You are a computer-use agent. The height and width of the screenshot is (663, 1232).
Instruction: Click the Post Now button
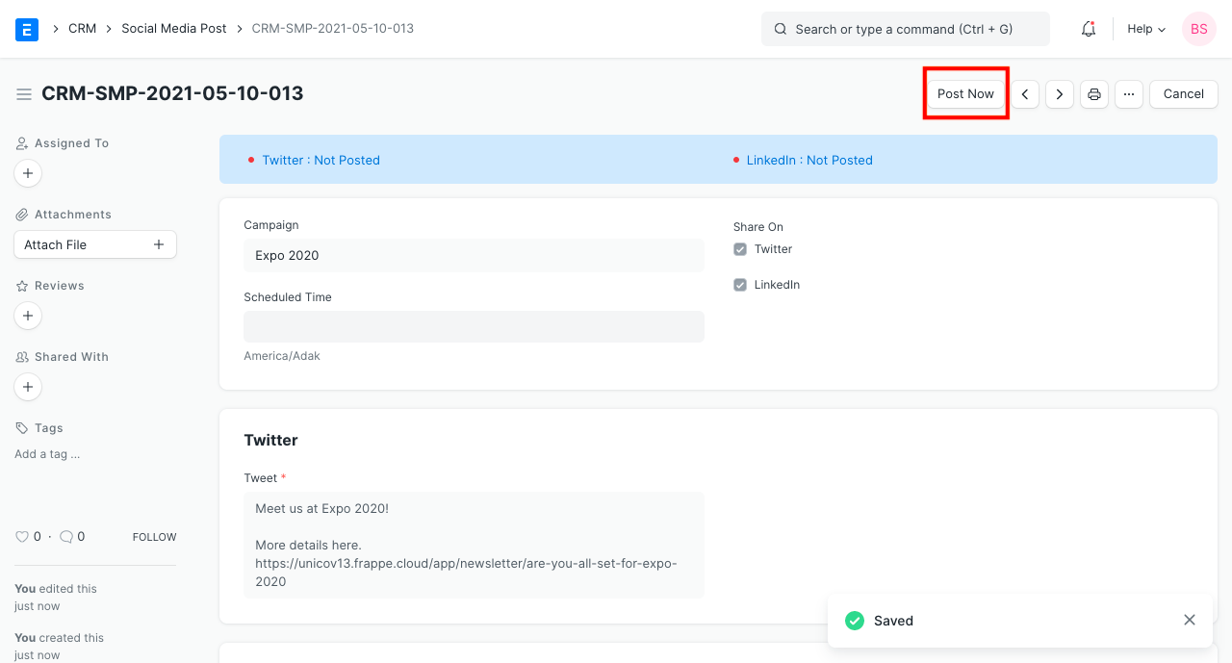[x=965, y=94]
